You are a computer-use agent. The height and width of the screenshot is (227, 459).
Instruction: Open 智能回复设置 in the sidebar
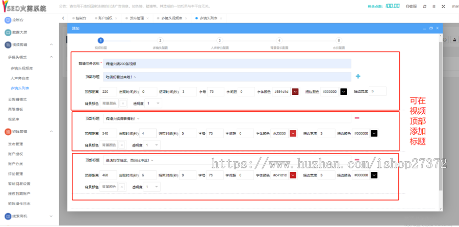click(19, 184)
